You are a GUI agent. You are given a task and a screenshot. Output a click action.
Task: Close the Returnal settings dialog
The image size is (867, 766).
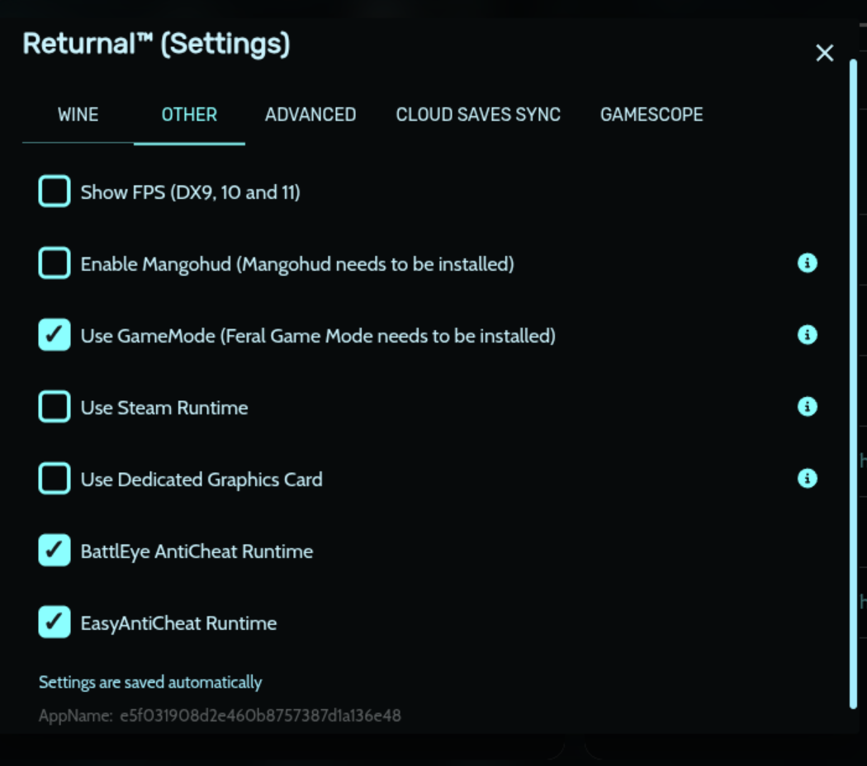pos(824,53)
